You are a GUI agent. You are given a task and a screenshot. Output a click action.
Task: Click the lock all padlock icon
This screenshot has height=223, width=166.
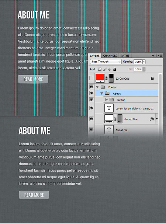115,69
